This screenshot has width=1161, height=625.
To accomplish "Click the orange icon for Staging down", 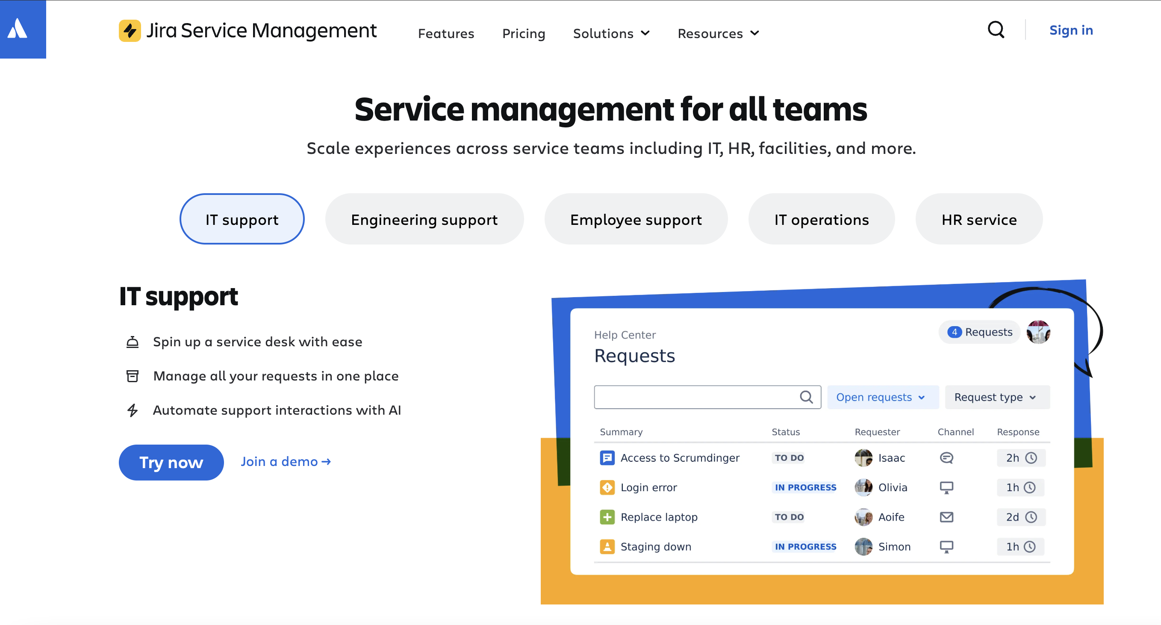I will 607,547.
